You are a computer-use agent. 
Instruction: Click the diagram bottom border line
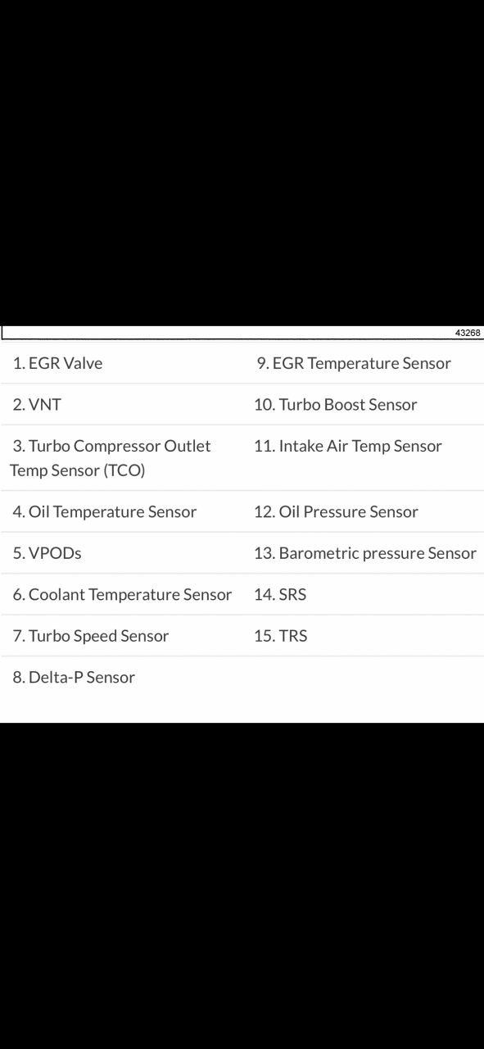(x=242, y=338)
